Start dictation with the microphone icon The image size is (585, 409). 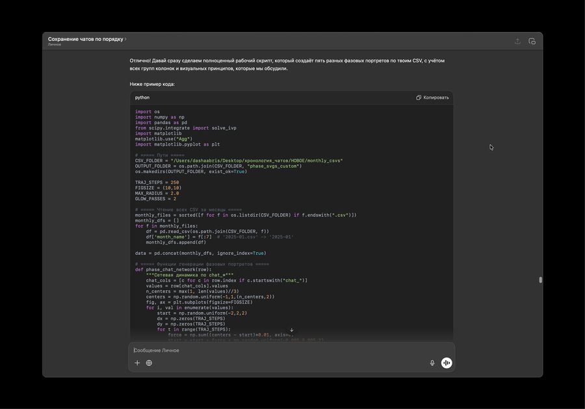coord(432,363)
